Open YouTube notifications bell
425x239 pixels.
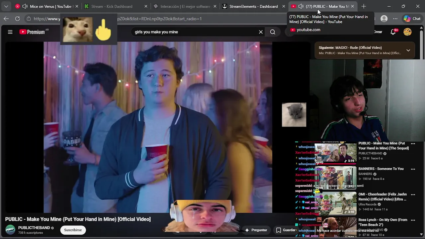coord(393,32)
